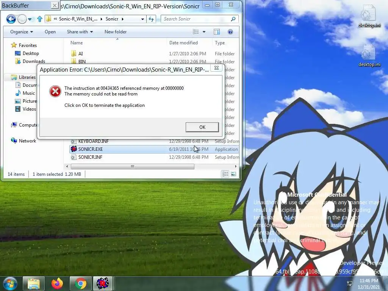The image size is (388, 291).
Task: Launch Chrome from the taskbar
Action: 81,283
